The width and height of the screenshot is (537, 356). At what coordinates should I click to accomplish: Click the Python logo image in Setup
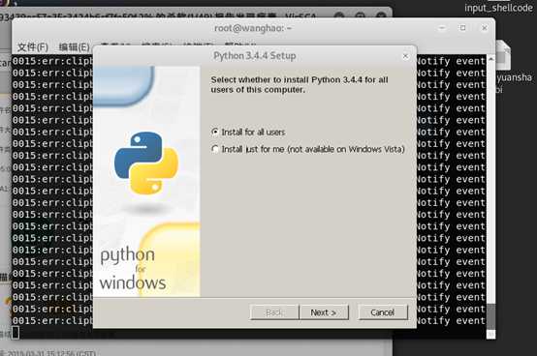146,163
